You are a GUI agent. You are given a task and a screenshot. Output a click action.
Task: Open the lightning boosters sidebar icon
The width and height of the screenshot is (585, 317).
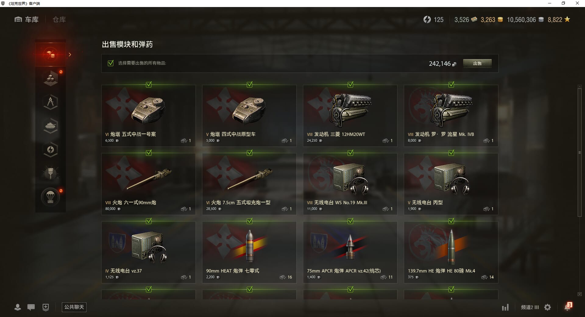click(51, 150)
